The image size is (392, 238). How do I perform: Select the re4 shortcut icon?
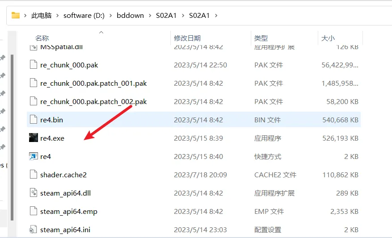click(33, 156)
